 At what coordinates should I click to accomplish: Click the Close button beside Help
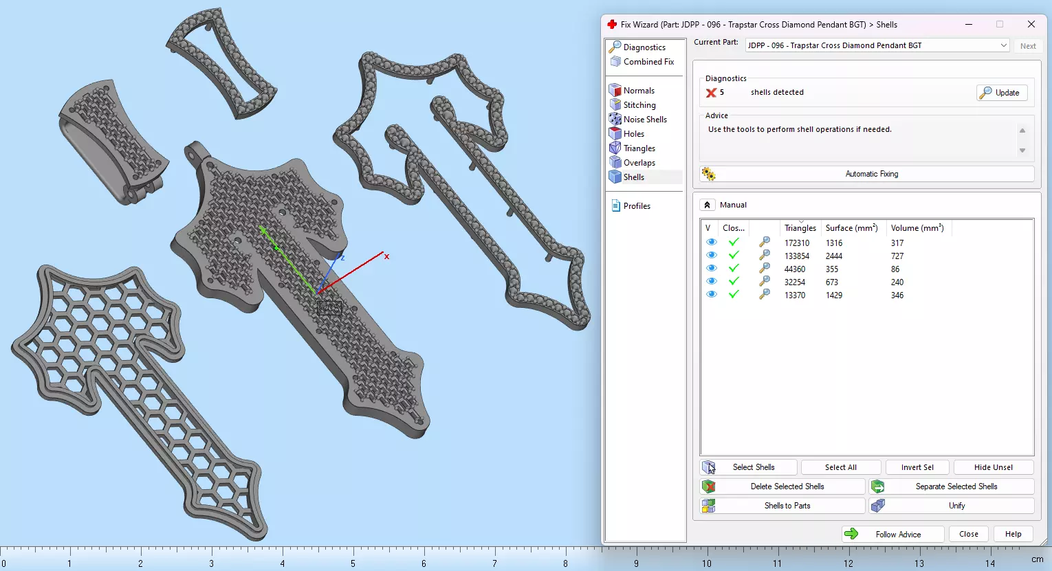point(969,534)
